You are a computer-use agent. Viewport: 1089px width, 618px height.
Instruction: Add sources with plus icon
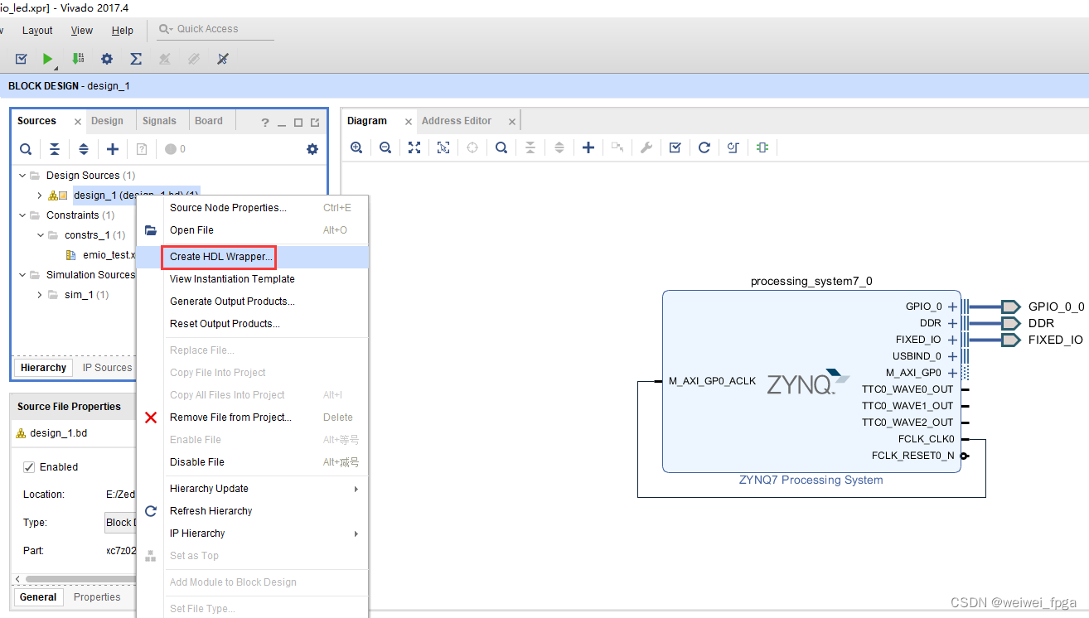(x=113, y=149)
